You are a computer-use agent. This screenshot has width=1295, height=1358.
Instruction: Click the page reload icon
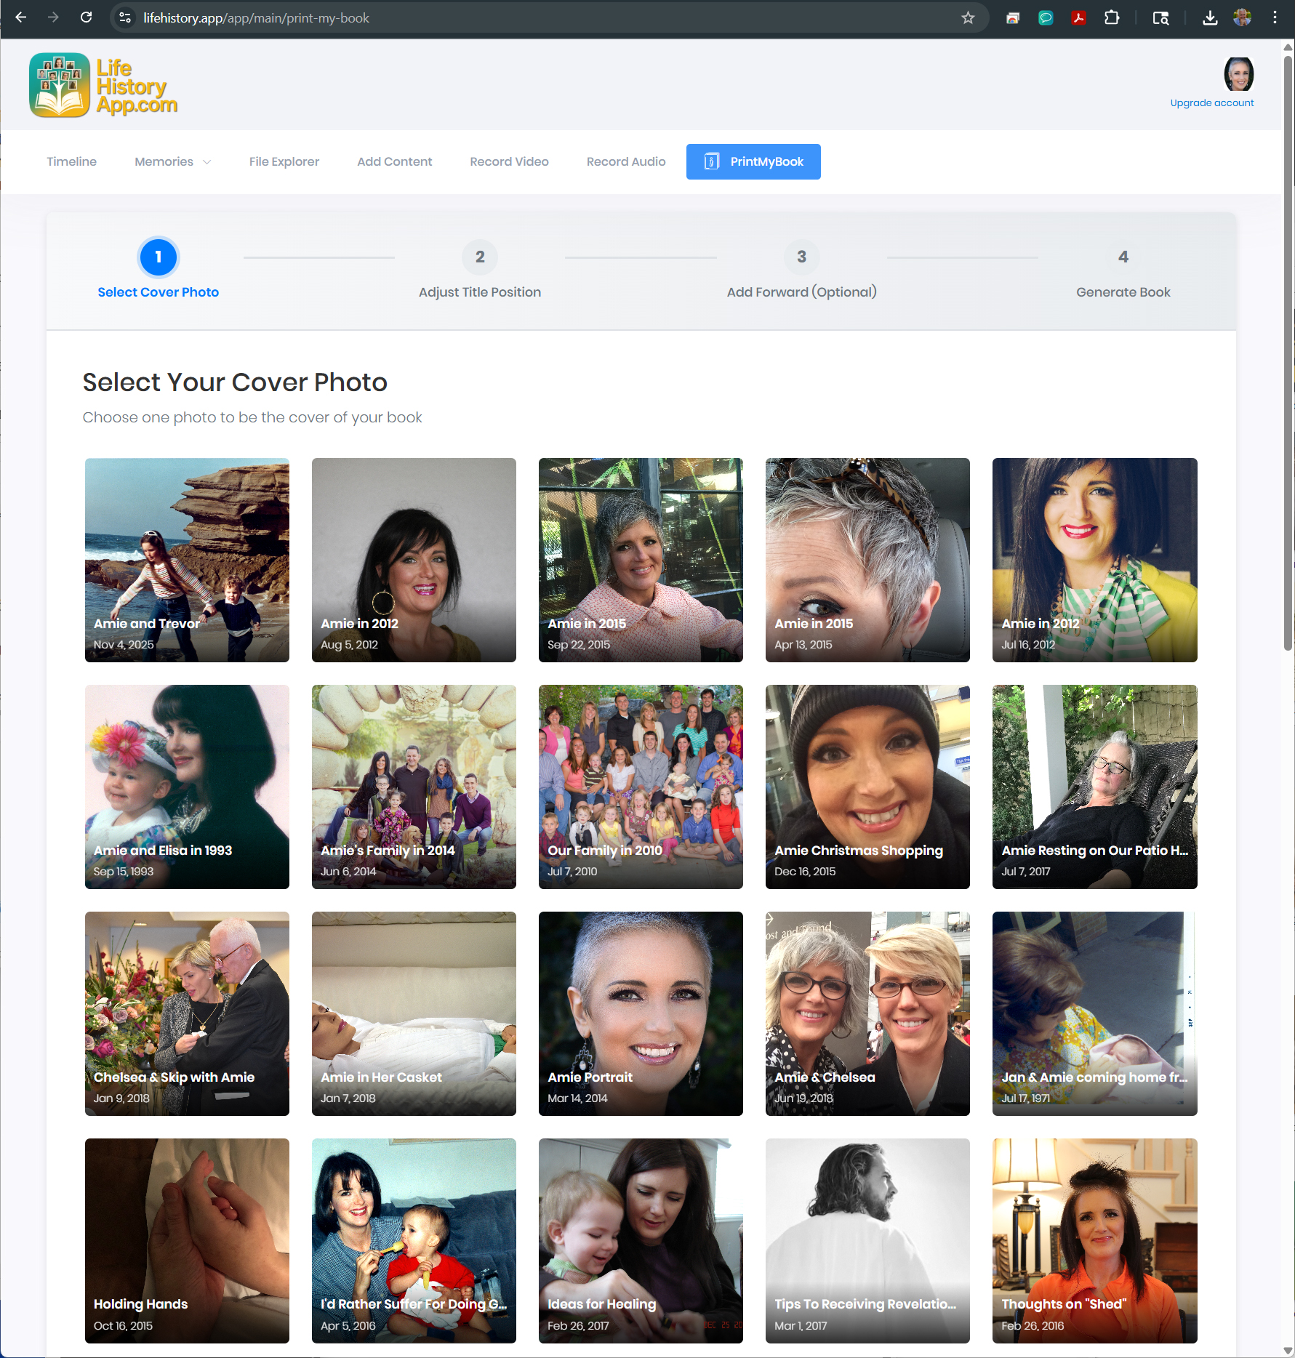pyautogui.click(x=87, y=17)
